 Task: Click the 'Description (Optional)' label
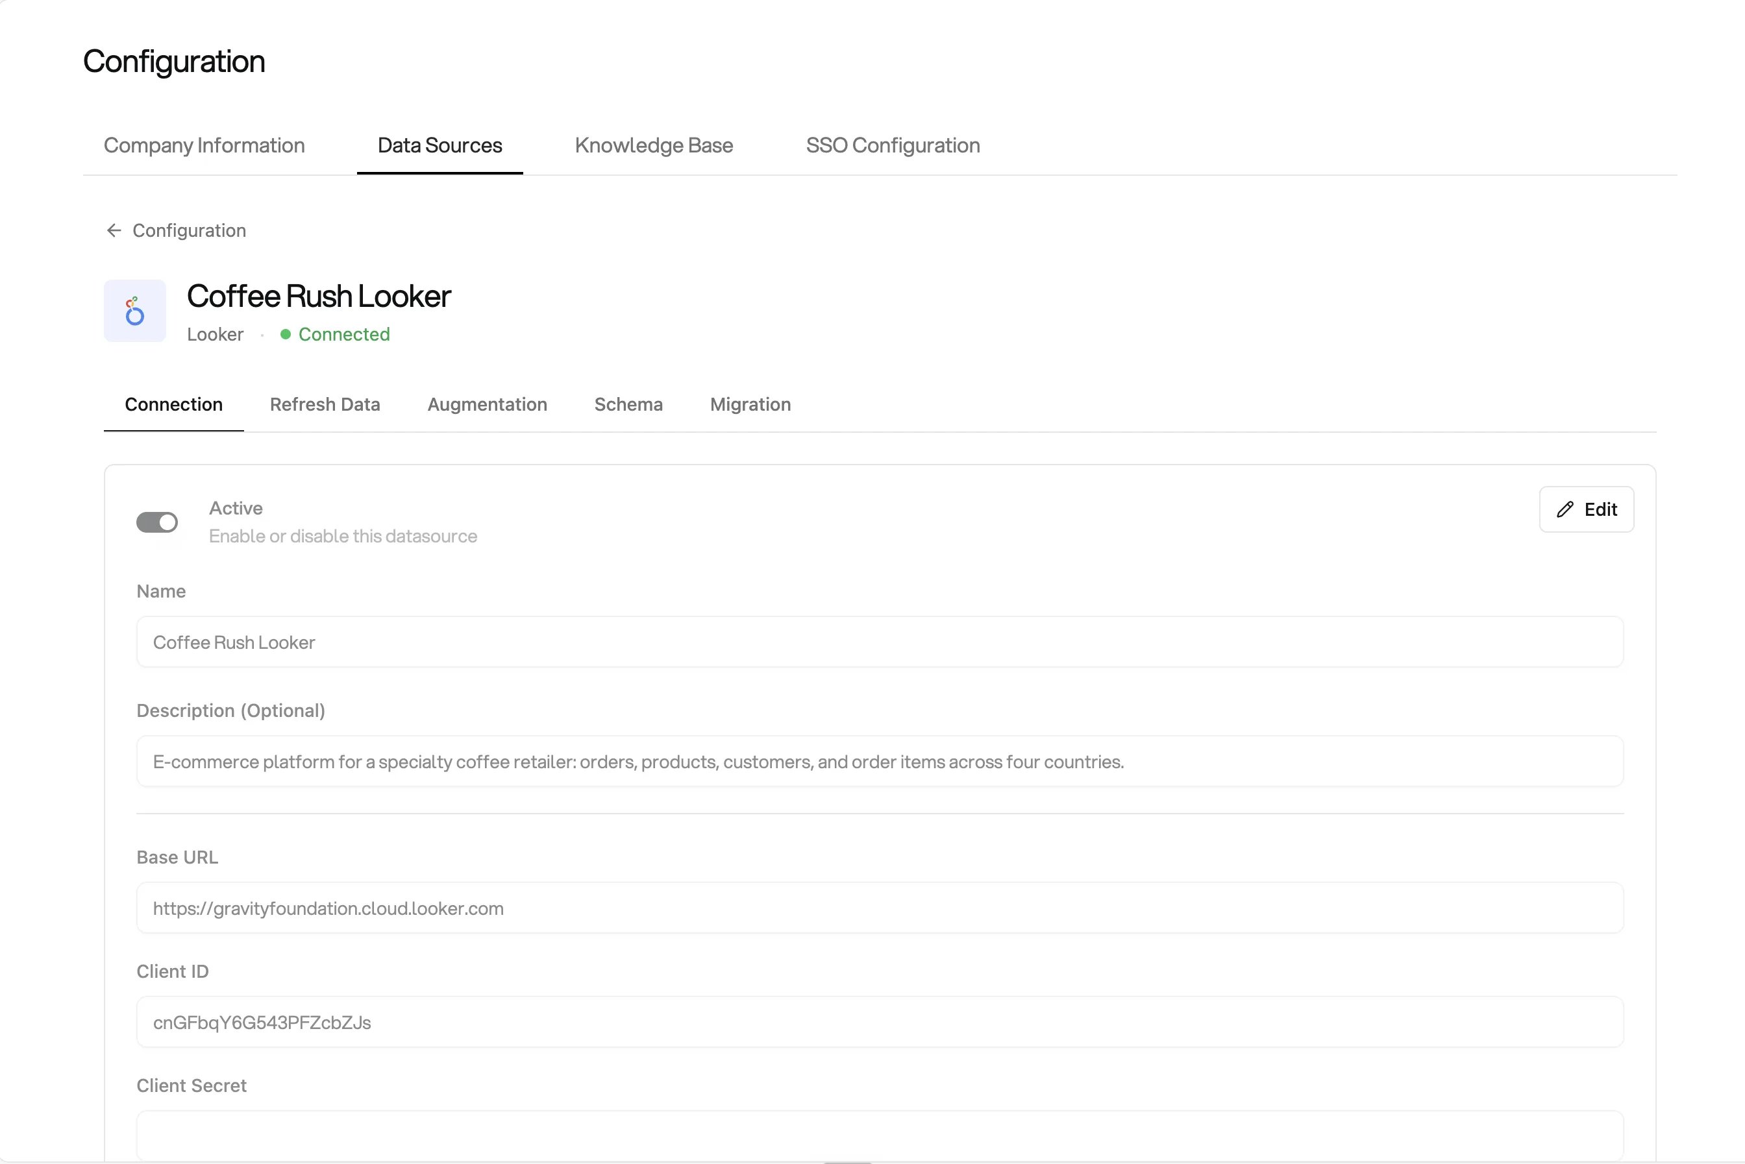[x=231, y=710]
